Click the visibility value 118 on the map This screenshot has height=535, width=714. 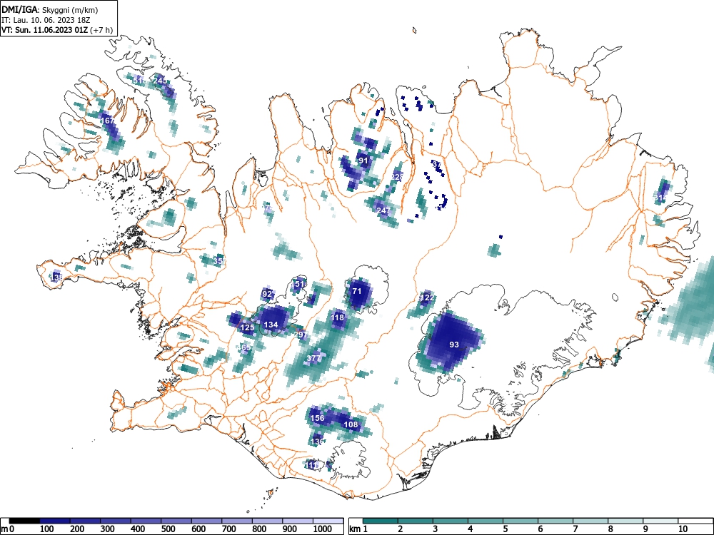[338, 317]
